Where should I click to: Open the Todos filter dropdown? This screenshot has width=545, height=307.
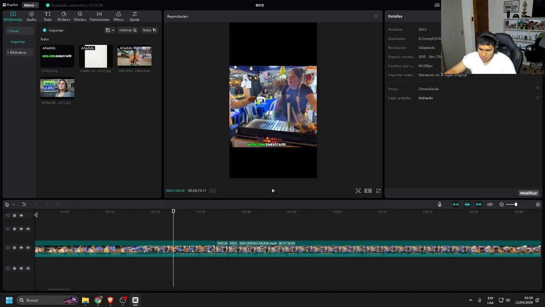[x=149, y=30]
